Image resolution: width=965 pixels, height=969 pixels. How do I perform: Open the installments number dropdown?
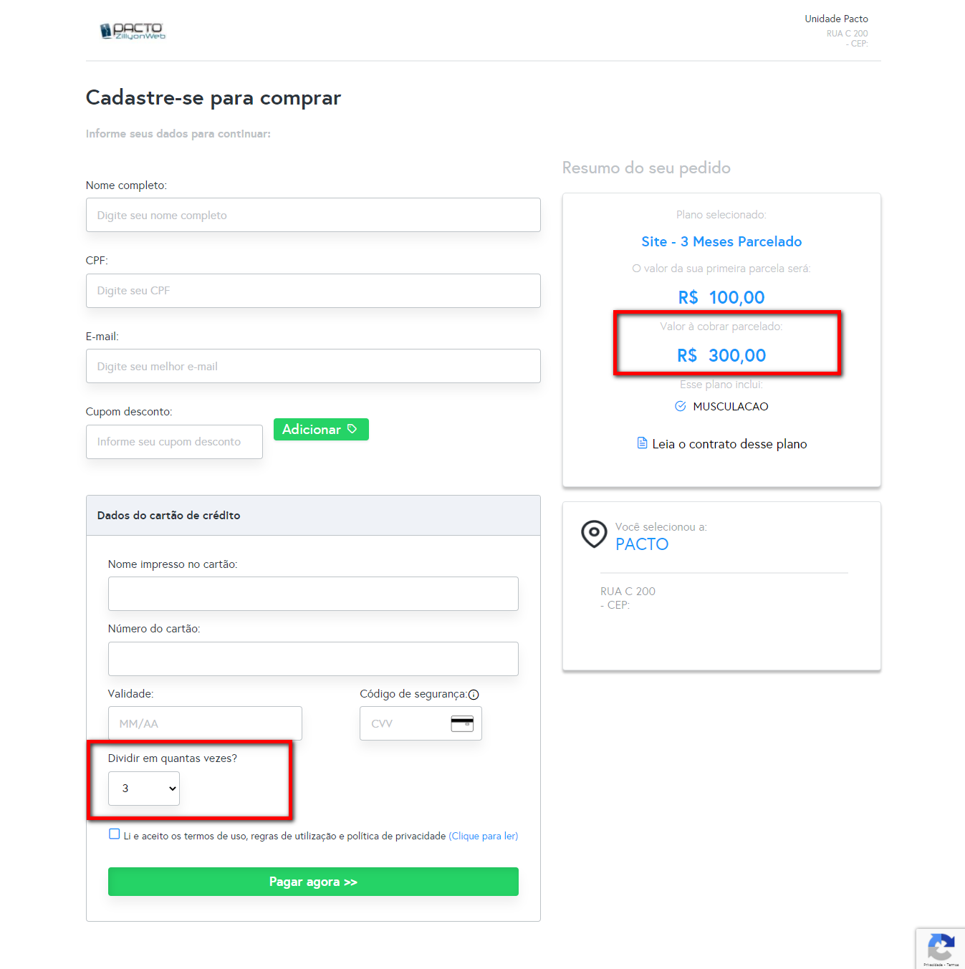click(x=144, y=789)
